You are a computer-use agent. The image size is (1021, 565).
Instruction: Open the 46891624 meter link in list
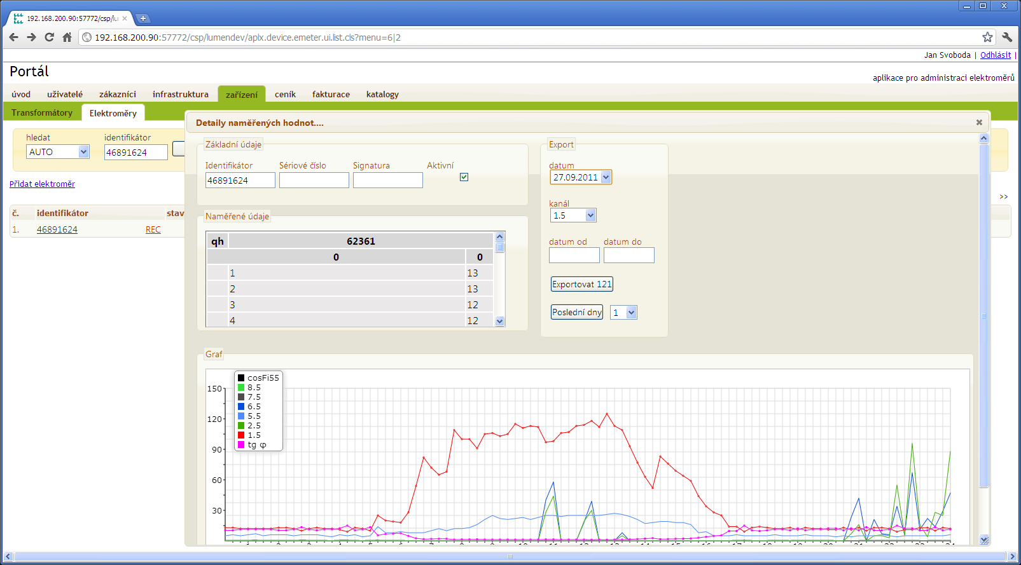click(57, 229)
